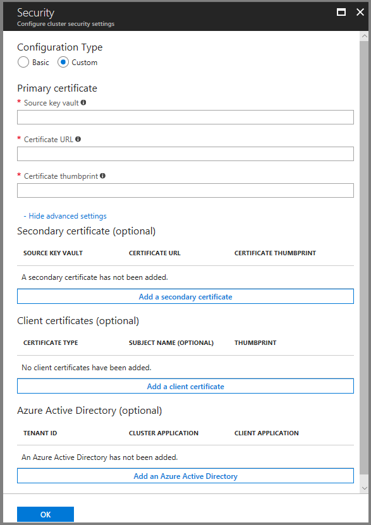
Task: Maximize the Security blade
Action: [x=341, y=11]
